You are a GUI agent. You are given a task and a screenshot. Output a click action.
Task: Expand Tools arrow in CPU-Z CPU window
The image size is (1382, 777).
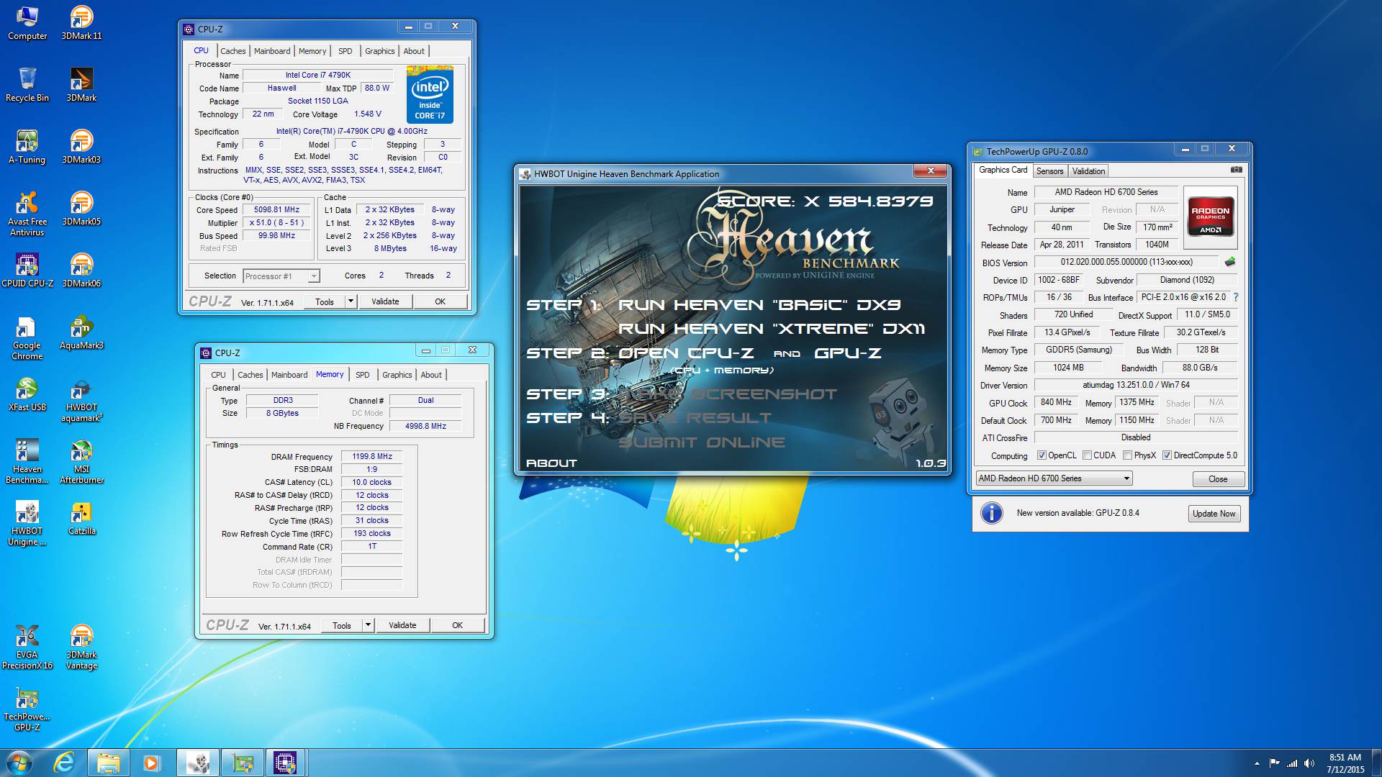(351, 301)
